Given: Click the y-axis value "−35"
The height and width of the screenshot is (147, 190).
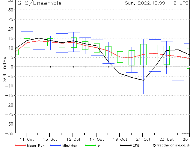Looking at the screenshot, I should click(x=9, y=133).
